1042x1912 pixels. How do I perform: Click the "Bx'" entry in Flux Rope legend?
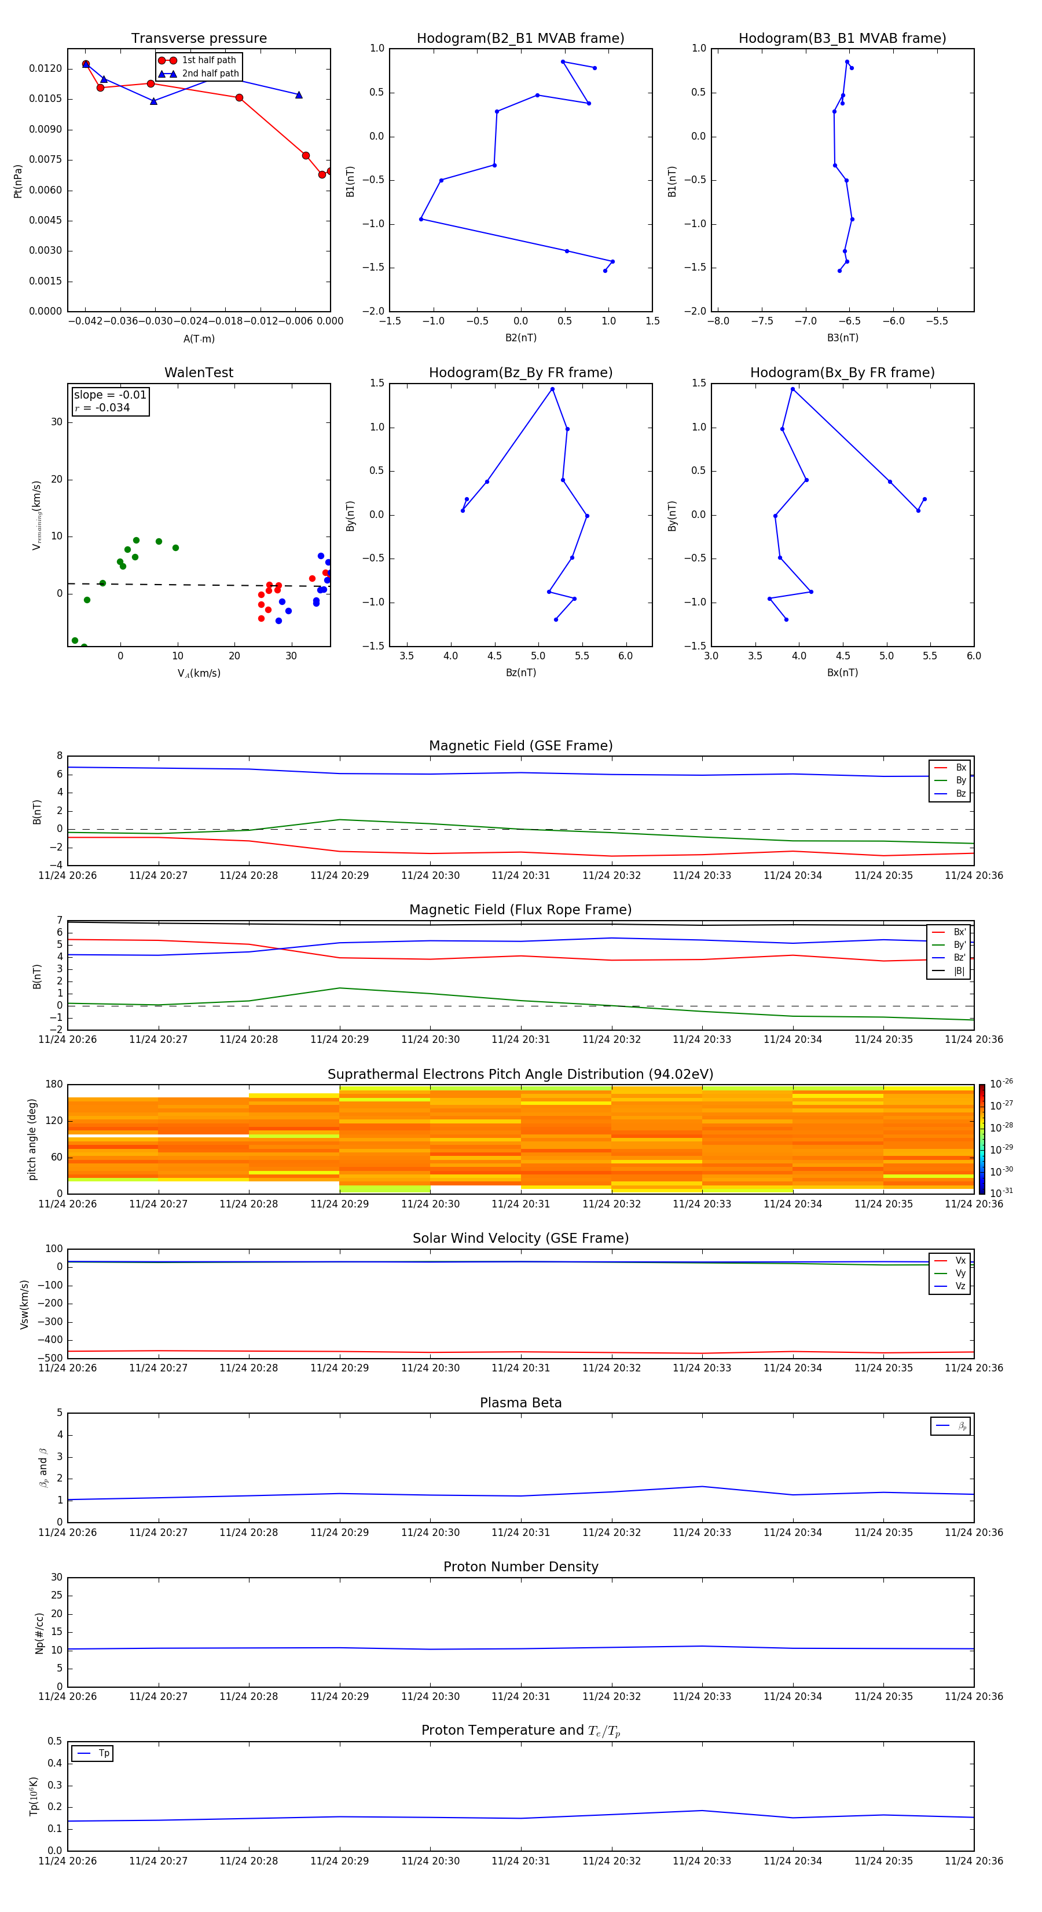pyautogui.click(x=949, y=932)
